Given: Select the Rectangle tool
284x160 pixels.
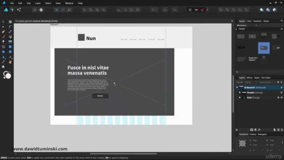Looking at the screenshot, I should [x=10, y=47].
